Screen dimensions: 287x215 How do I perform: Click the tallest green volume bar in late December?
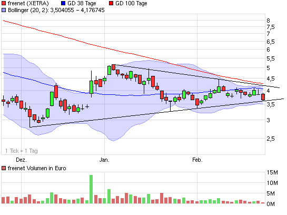[91, 189]
